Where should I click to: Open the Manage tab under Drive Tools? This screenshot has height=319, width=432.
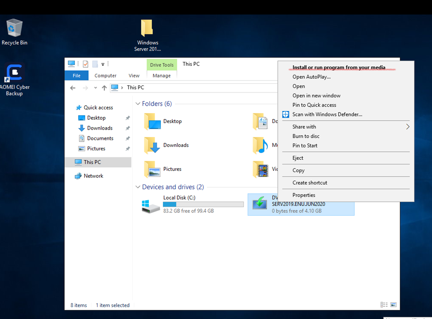162,76
